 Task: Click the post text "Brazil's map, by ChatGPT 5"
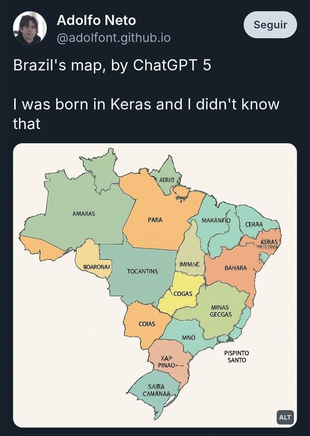(x=112, y=65)
